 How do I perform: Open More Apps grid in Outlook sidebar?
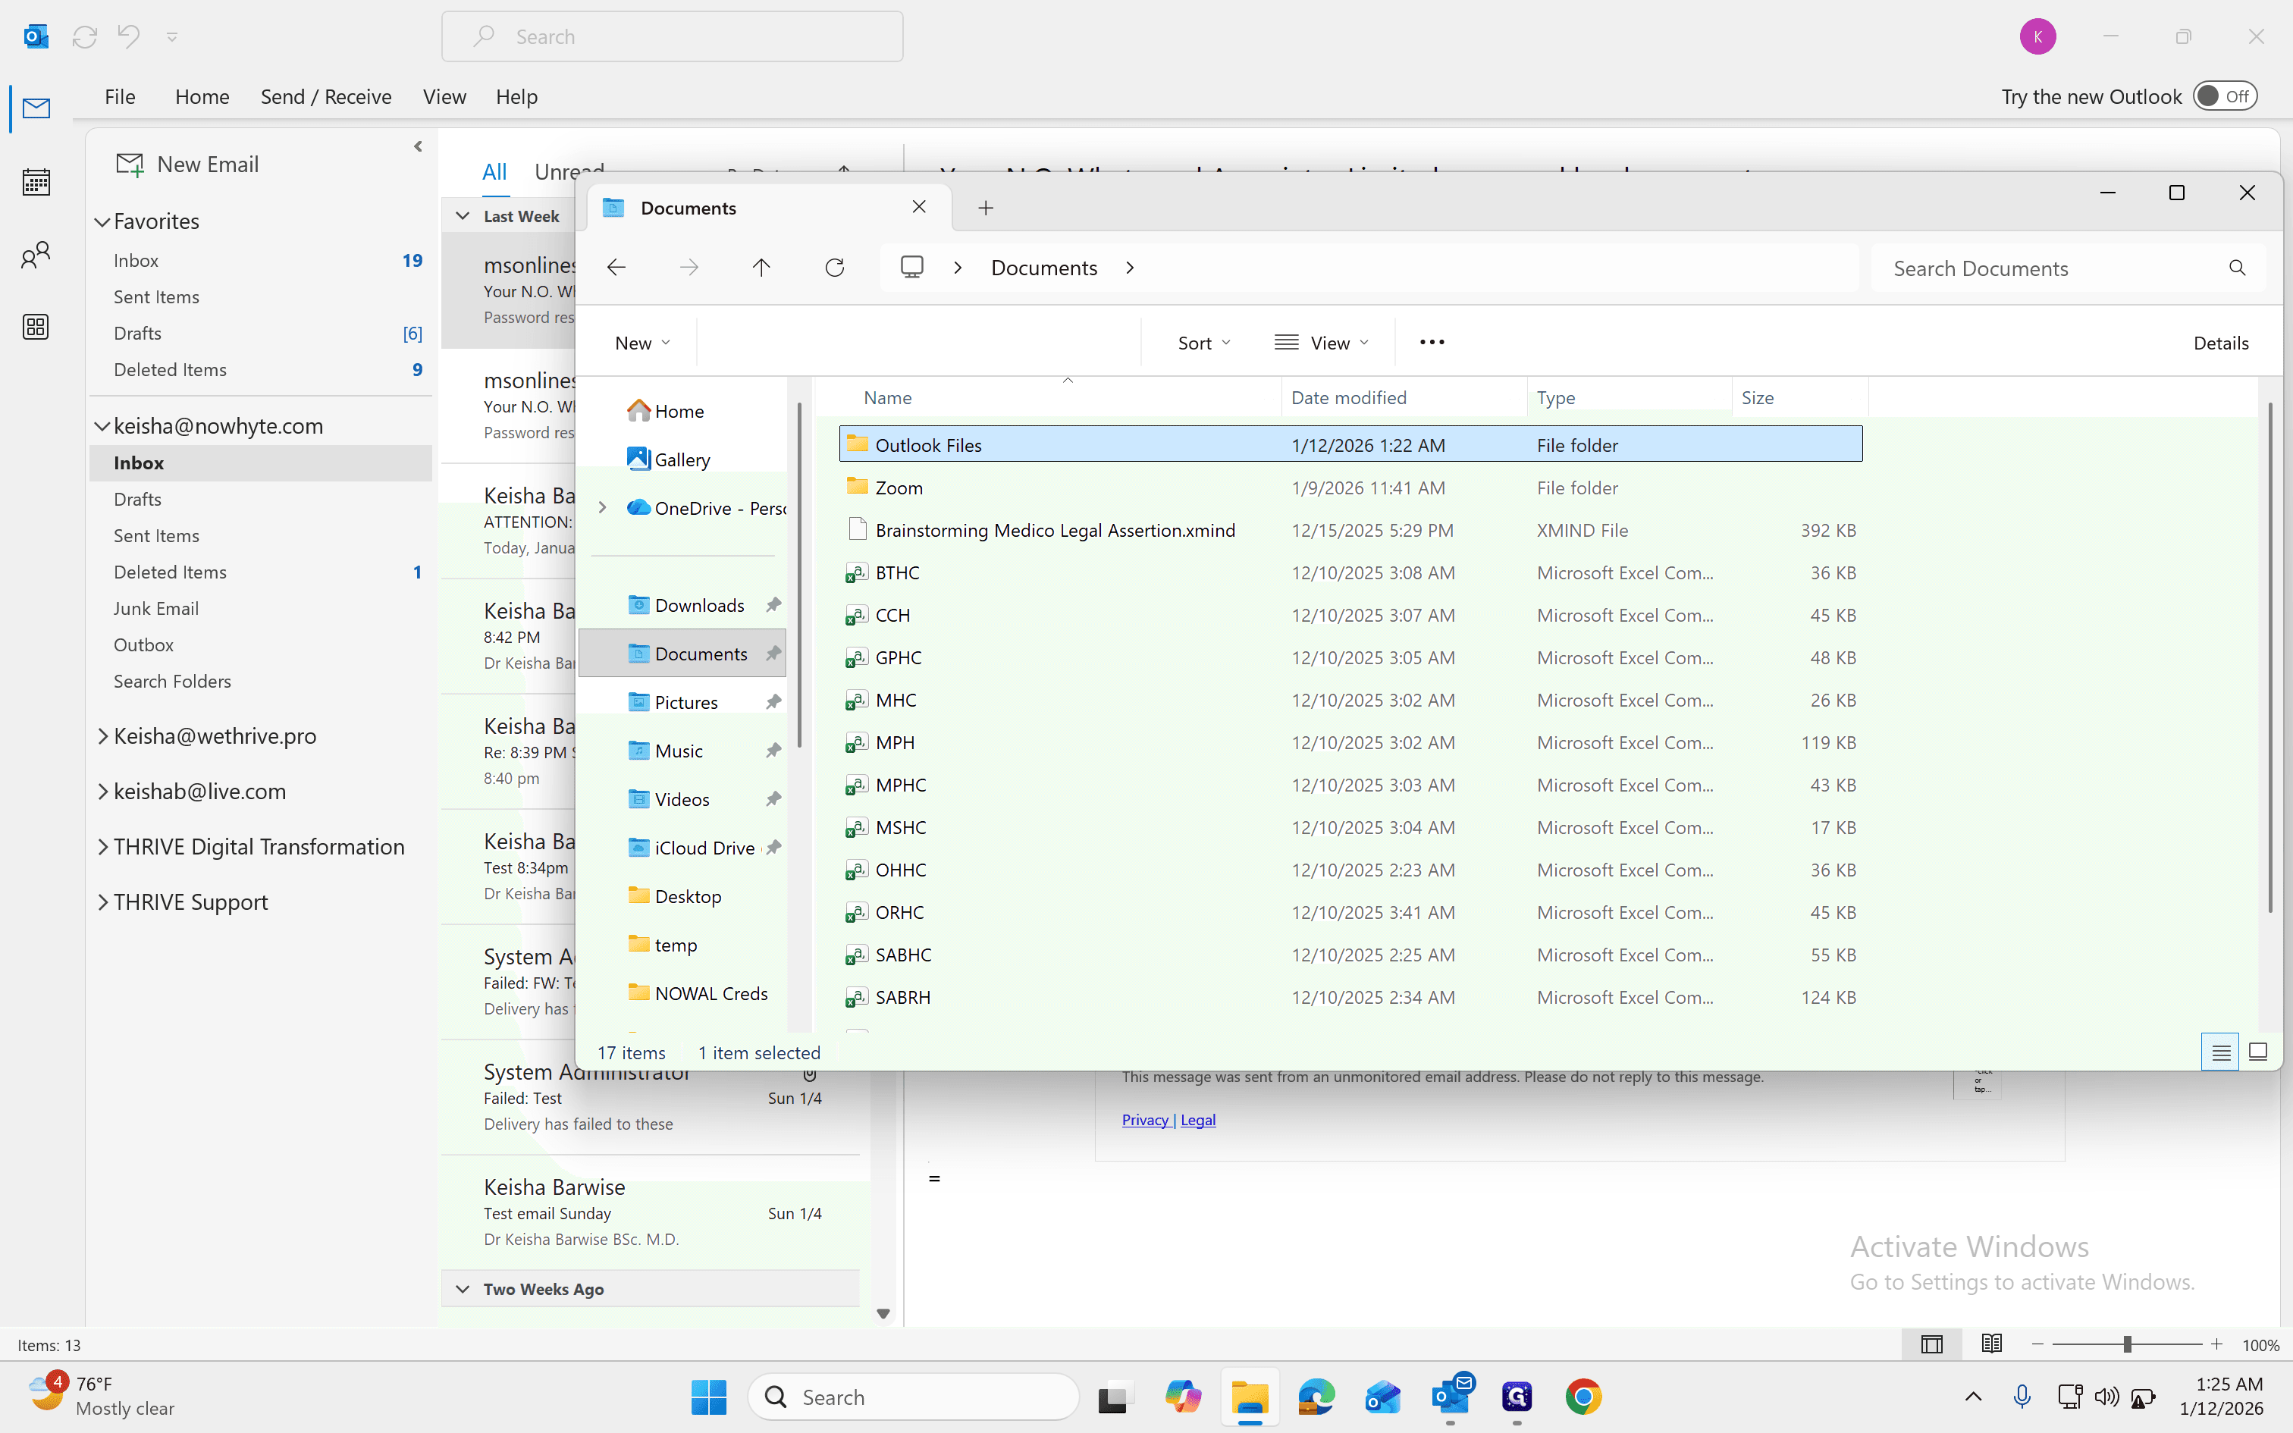[x=36, y=327]
